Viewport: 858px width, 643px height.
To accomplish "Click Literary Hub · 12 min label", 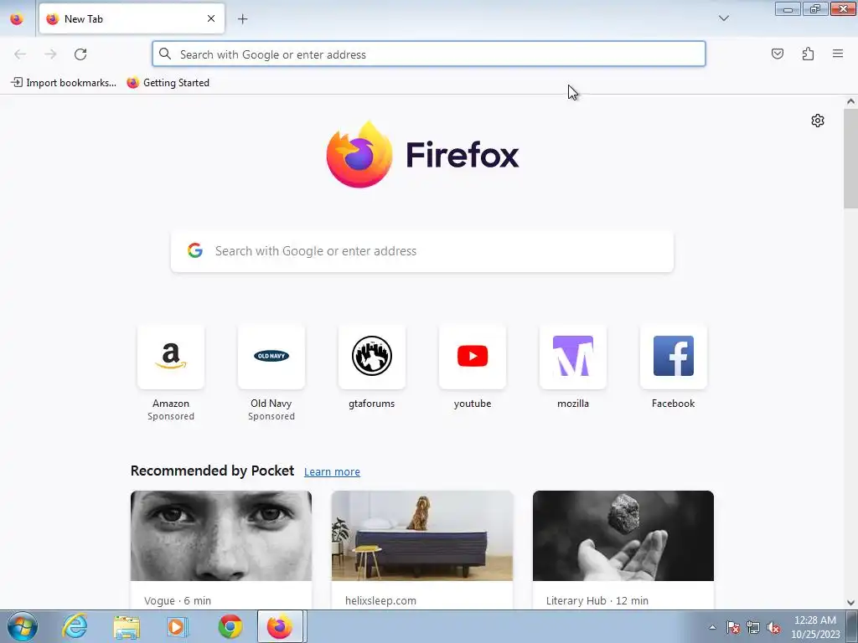I will pyautogui.click(x=597, y=600).
